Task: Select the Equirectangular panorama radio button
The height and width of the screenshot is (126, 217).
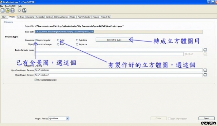Action: (x=36, y=40)
